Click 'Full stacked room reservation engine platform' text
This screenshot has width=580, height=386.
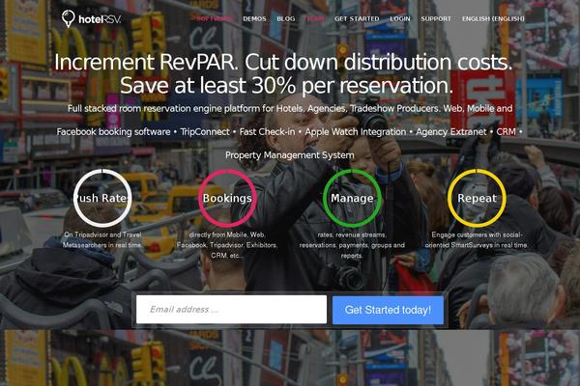(290, 109)
